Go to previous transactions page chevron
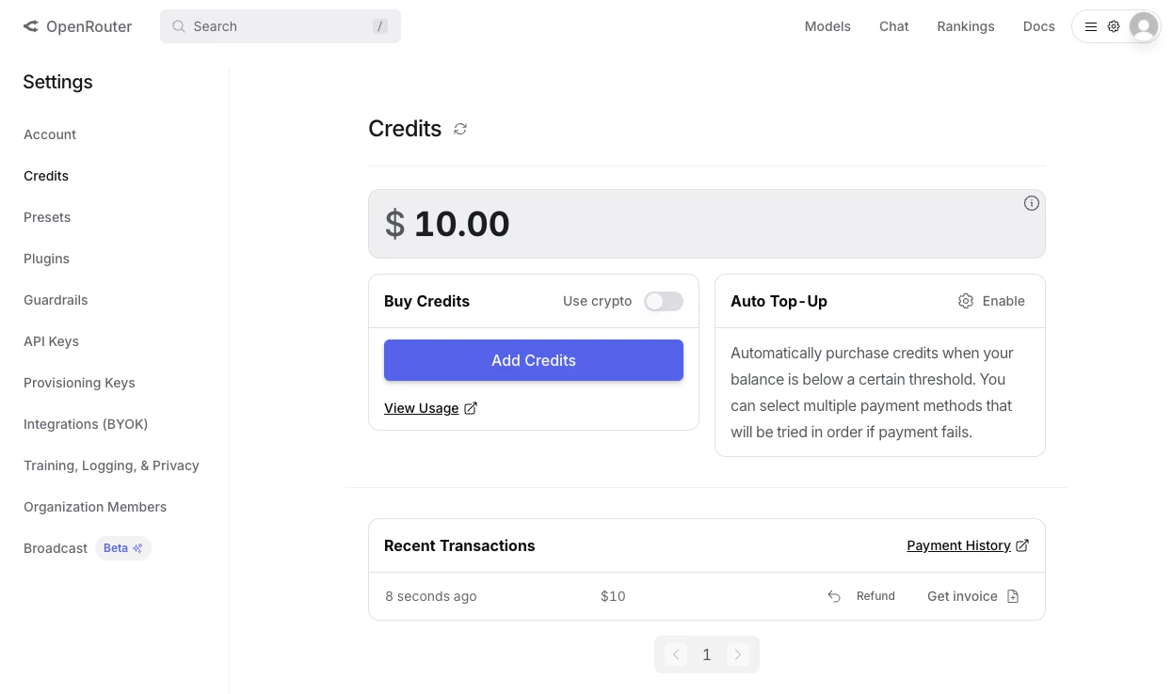The image size is (1172, 694). pyautogui.click(x=676, y=655)
